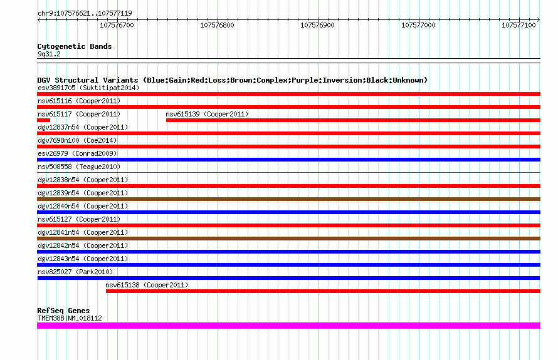Click the 107576800 ruler position
The image size is (558, 360).
pyautogui.click(x=217, y=25)
